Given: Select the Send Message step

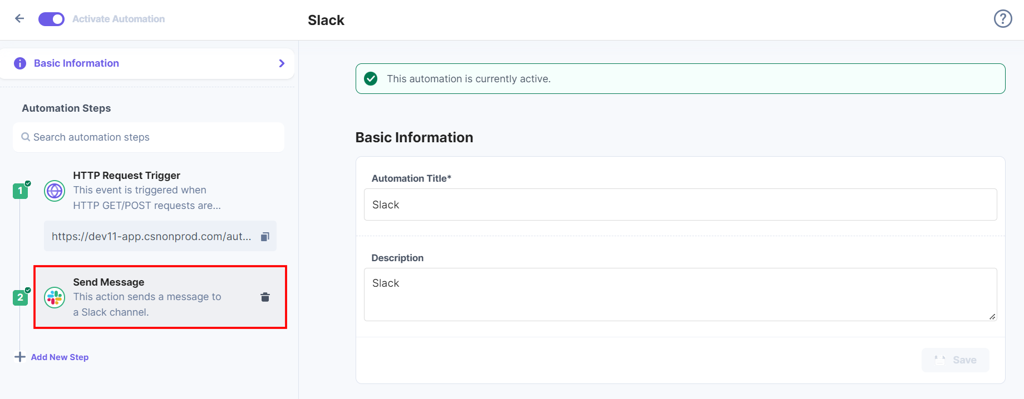Looking at the screenshot, I should coord(160,297).
